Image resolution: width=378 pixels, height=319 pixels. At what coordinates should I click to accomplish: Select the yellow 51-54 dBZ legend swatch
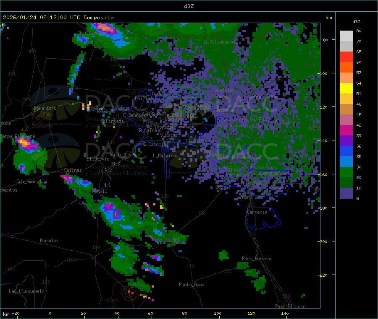346,88
